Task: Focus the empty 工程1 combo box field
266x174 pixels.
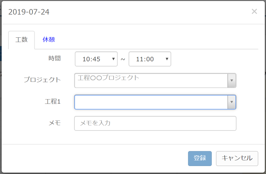Action: [x=151, y=102]
